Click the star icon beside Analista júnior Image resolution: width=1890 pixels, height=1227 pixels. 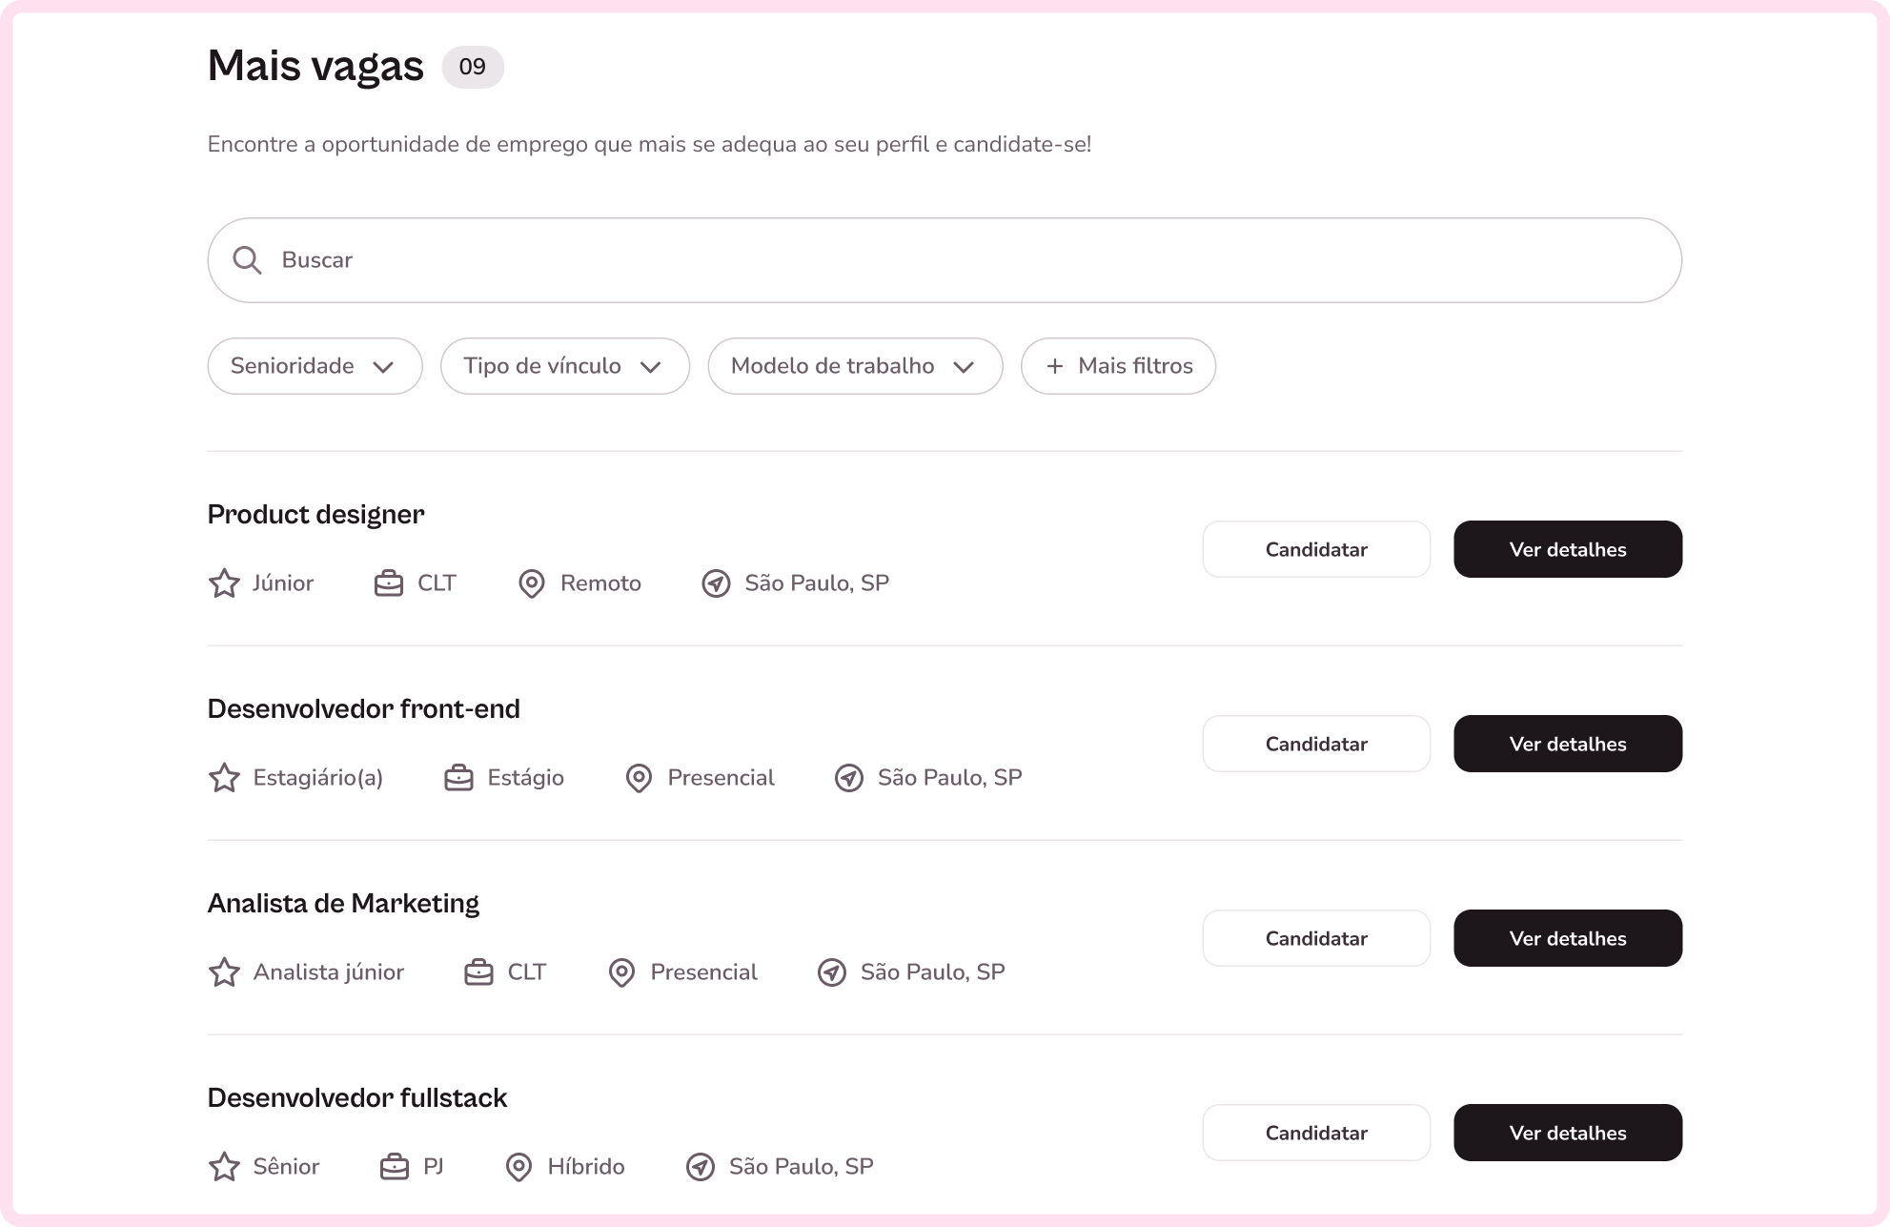[224, 972]
